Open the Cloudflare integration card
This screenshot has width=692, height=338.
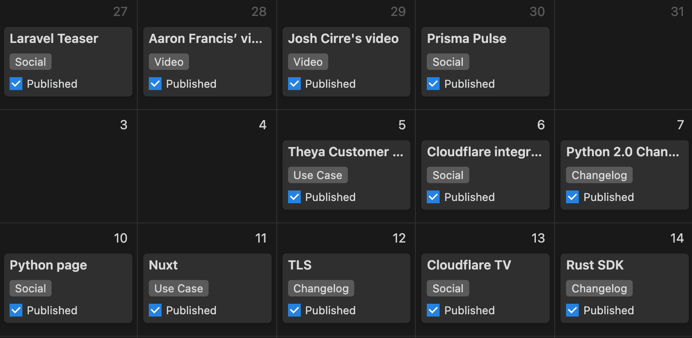pos(485,152)
